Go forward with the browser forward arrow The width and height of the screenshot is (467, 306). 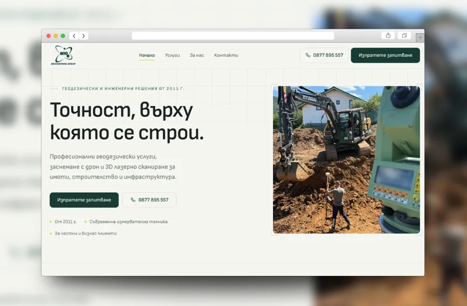coord(84,36)
